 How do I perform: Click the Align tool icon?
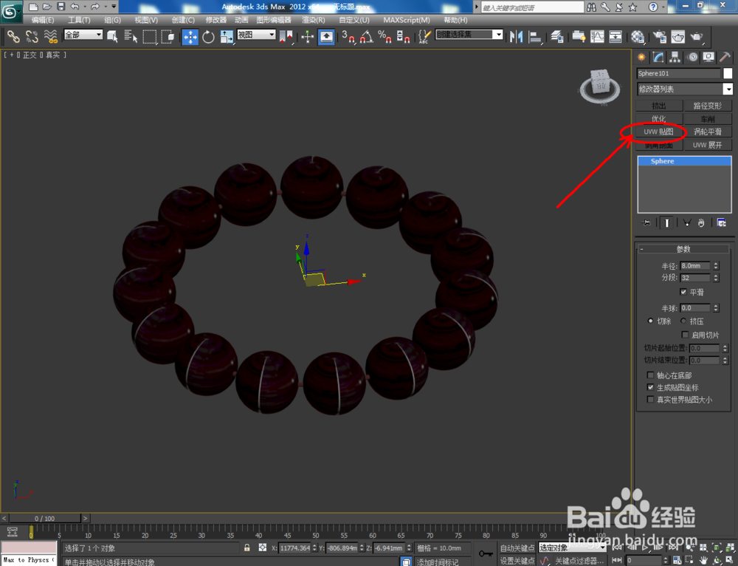(534, 35)
